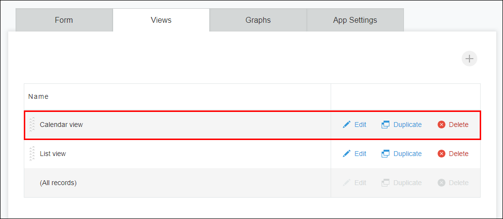
Task: Click the add view plus icon
Action: pos(469,59)
